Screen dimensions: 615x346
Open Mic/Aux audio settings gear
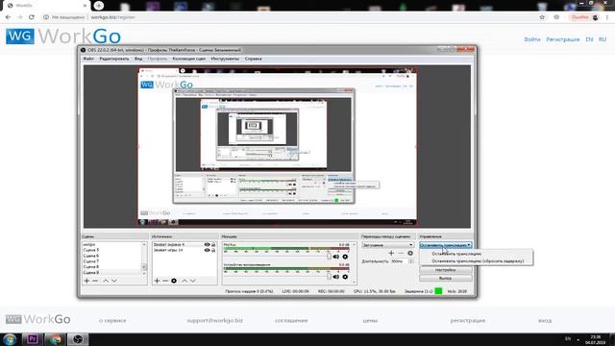pyautogui.click(x=345, y=257)
